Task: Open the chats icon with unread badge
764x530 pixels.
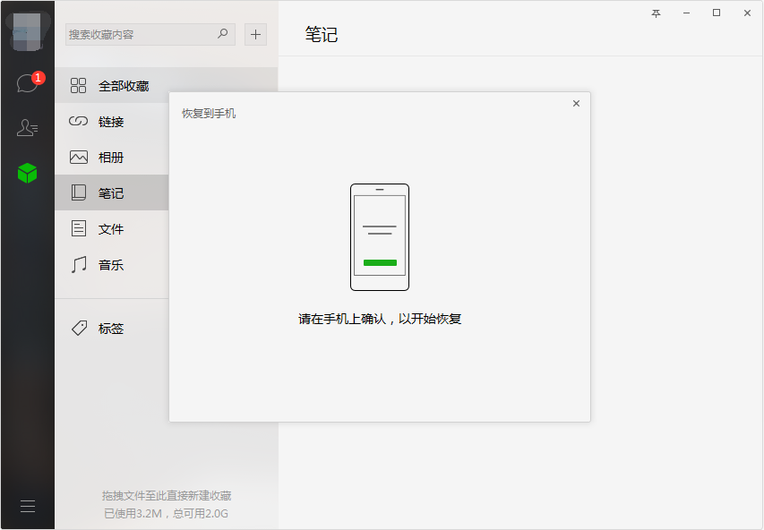Action: tap(29, 82)
